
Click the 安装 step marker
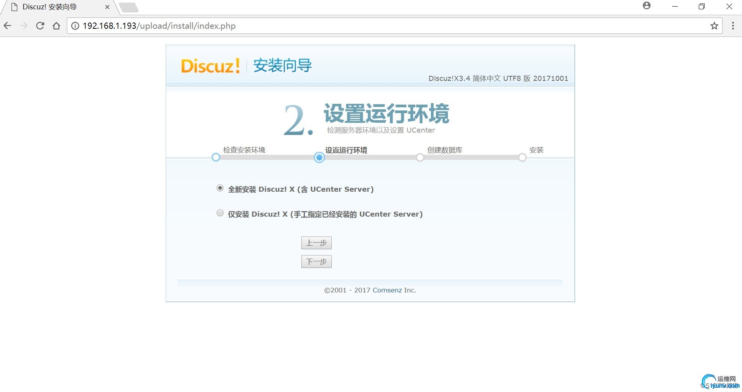click(522, 157)
